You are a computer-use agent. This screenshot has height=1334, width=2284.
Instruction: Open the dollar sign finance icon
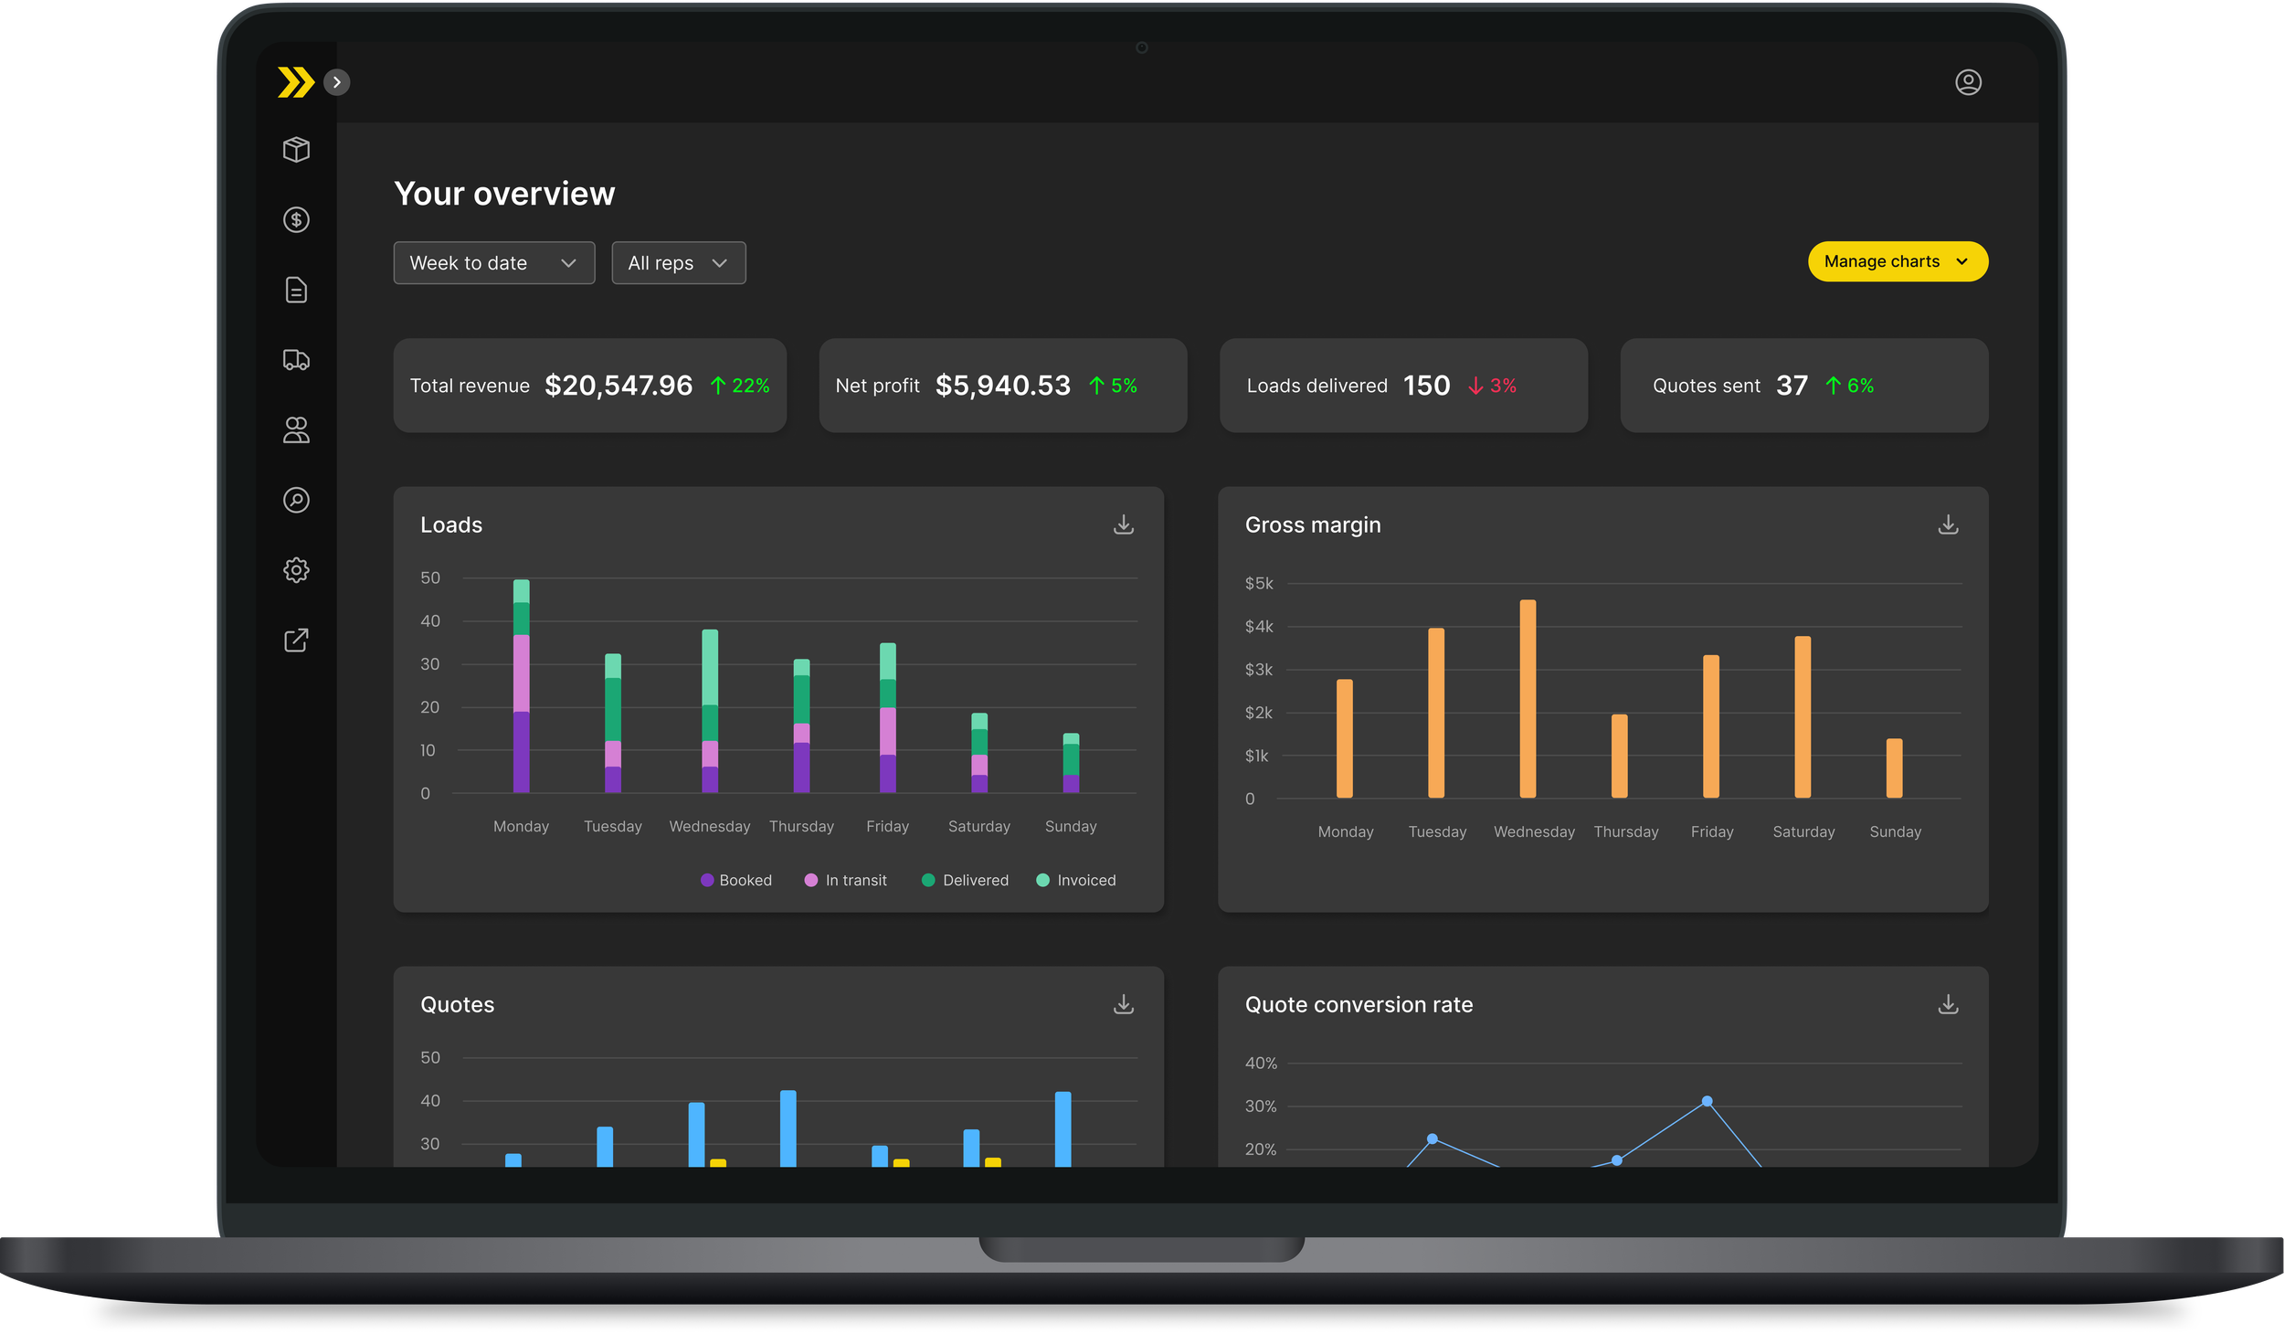[x=296, y=220]
